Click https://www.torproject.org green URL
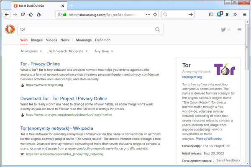Screen dimensions: 251x167 [44, 85]
